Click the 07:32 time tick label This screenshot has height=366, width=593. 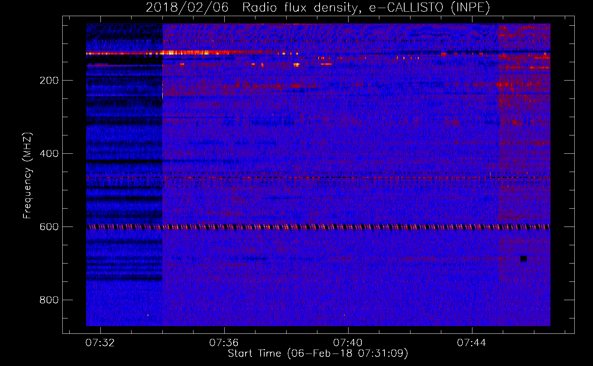100,343
